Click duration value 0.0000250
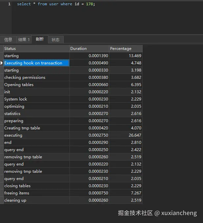 (x=98, y=150)
